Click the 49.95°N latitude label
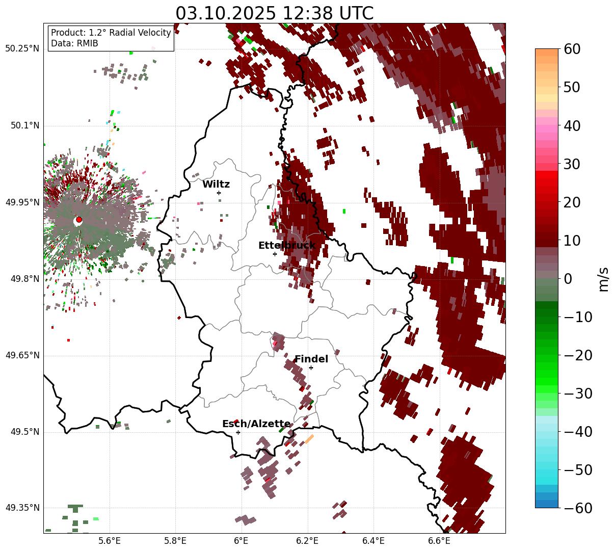 coord(22,202)
